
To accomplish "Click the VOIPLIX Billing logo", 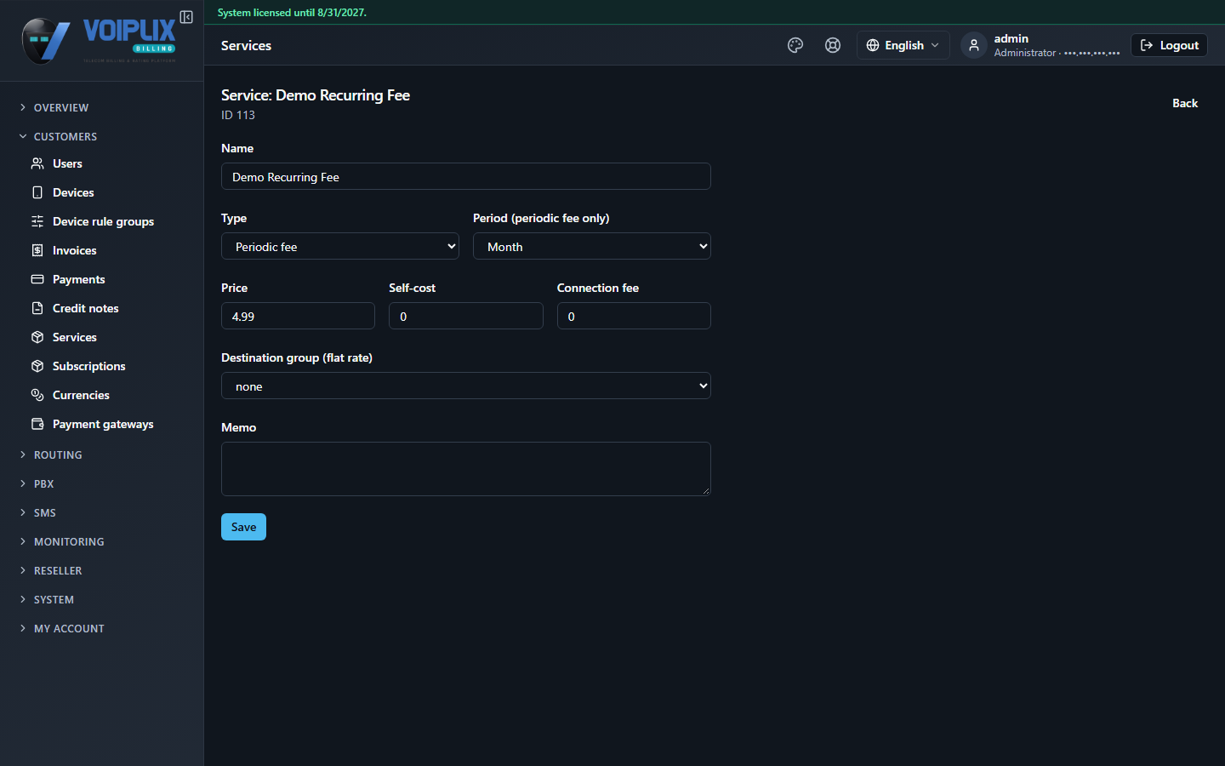I will pos(100,40).
